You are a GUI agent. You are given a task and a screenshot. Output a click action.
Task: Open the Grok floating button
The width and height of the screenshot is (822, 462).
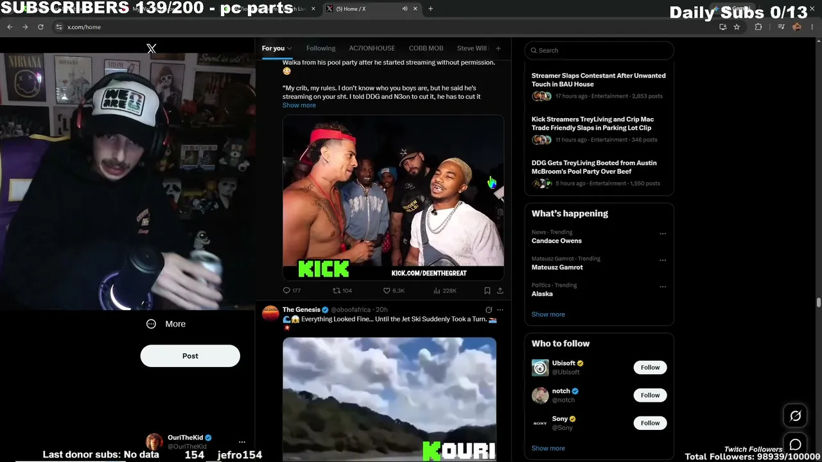pyautogui.click(x=795, y=416)
